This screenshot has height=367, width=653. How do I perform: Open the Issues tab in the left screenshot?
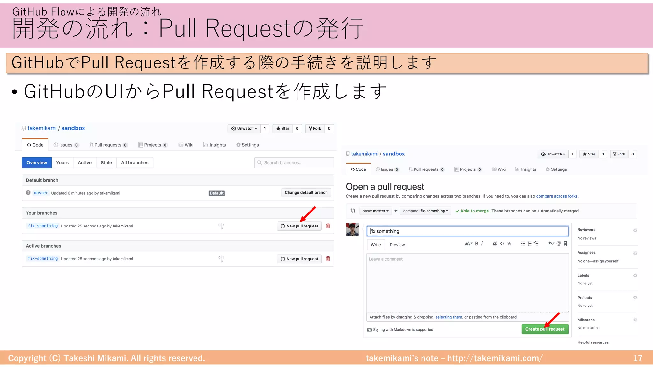pyautogui.click(x=66, y=145)
